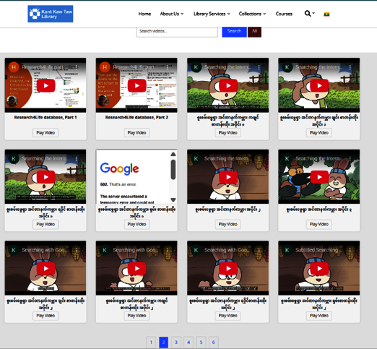
Task: Click Play Video under the Google 502 error card
Action: tap(136, 224)
